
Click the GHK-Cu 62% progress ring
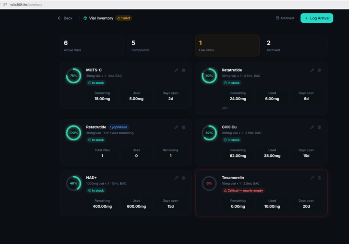[209, 133]
